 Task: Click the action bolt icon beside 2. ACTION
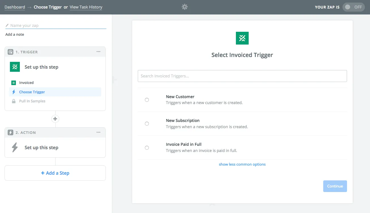coord(10,132)
